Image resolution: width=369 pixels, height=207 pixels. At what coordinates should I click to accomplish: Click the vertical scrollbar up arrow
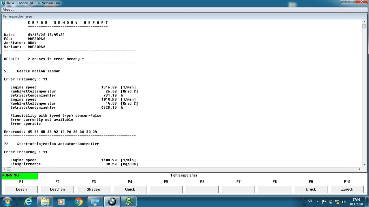tap(364, 22)
